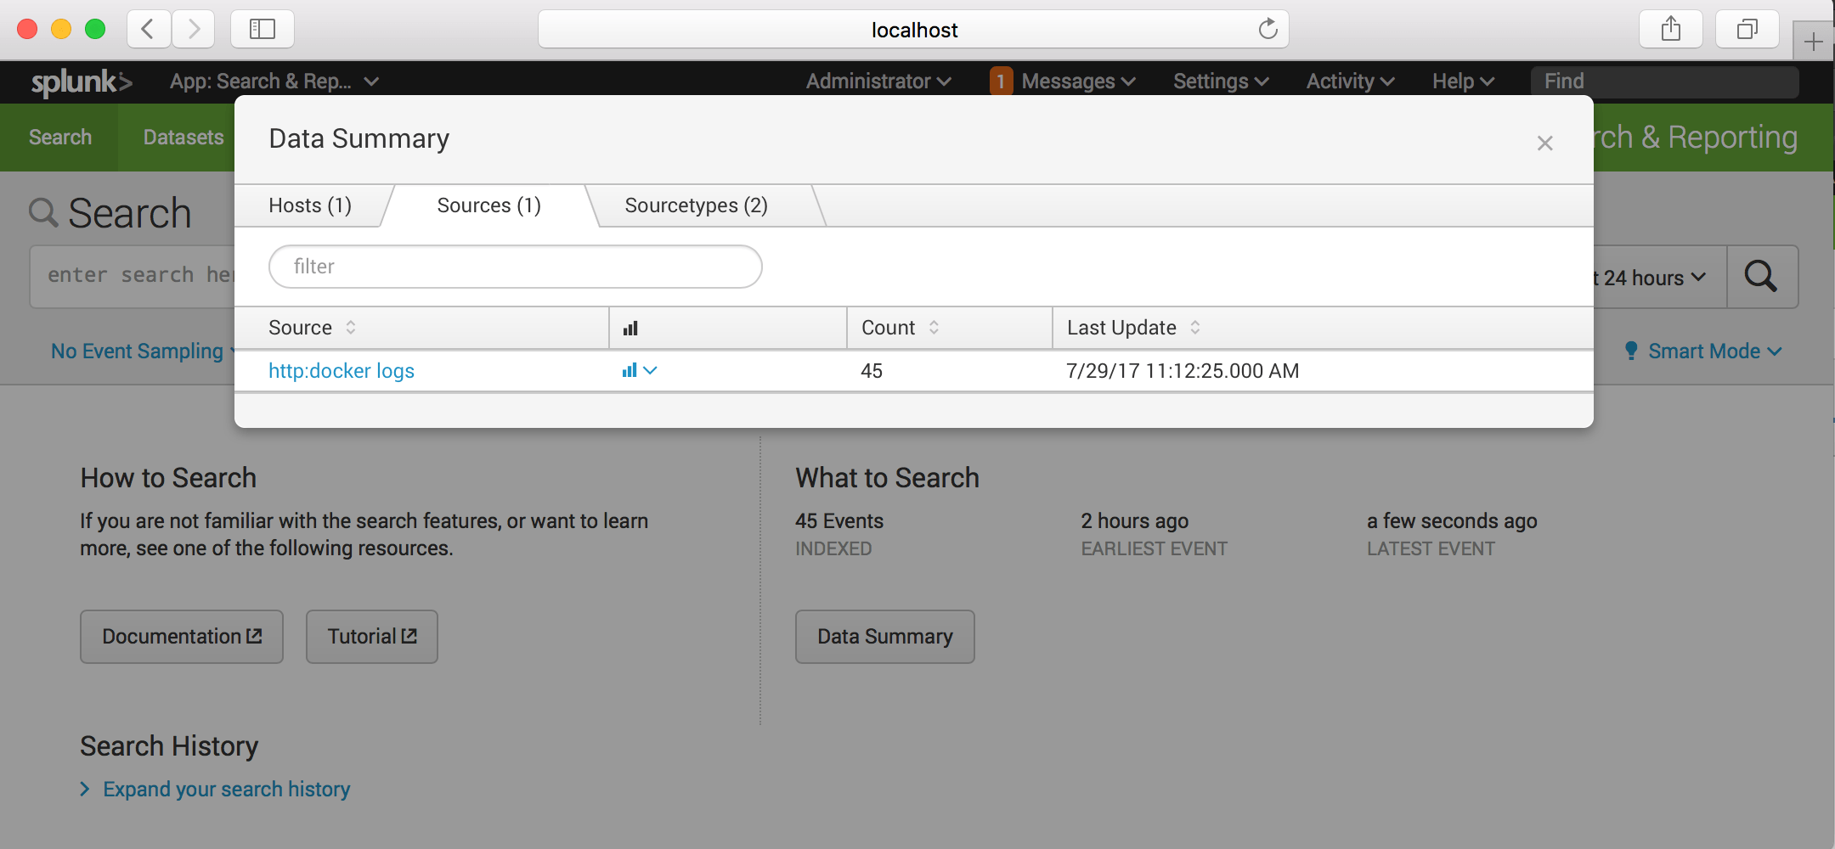Click the bar graph icon in the table header

[631, 327]
